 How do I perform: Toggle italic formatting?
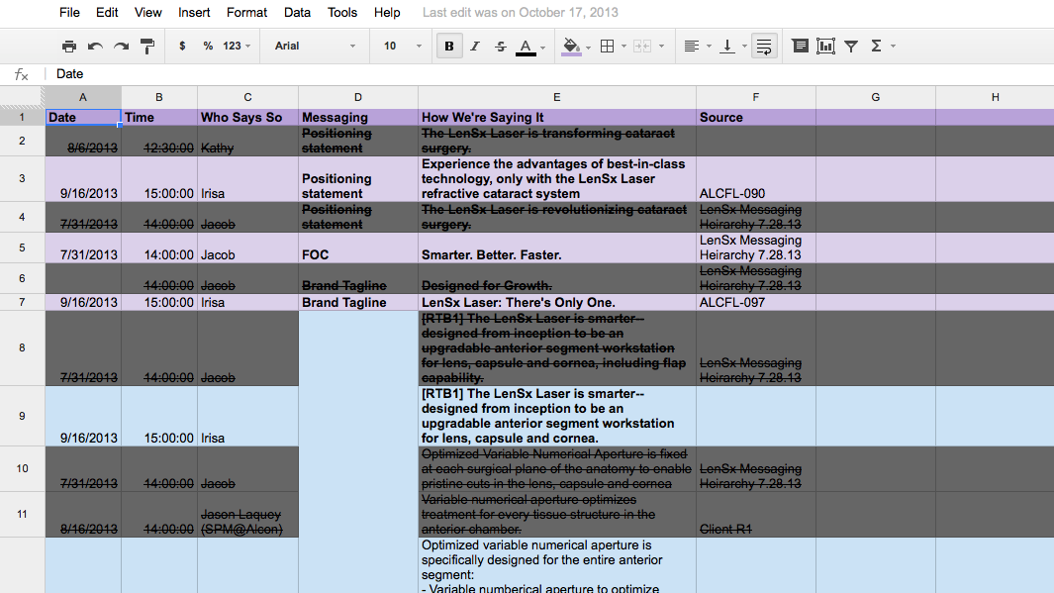[475, 47]
